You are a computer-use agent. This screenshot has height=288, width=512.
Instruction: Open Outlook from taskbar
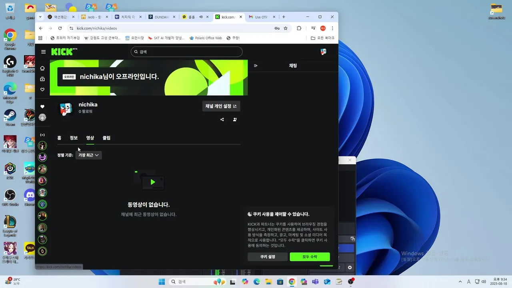[x=327, y=282]
